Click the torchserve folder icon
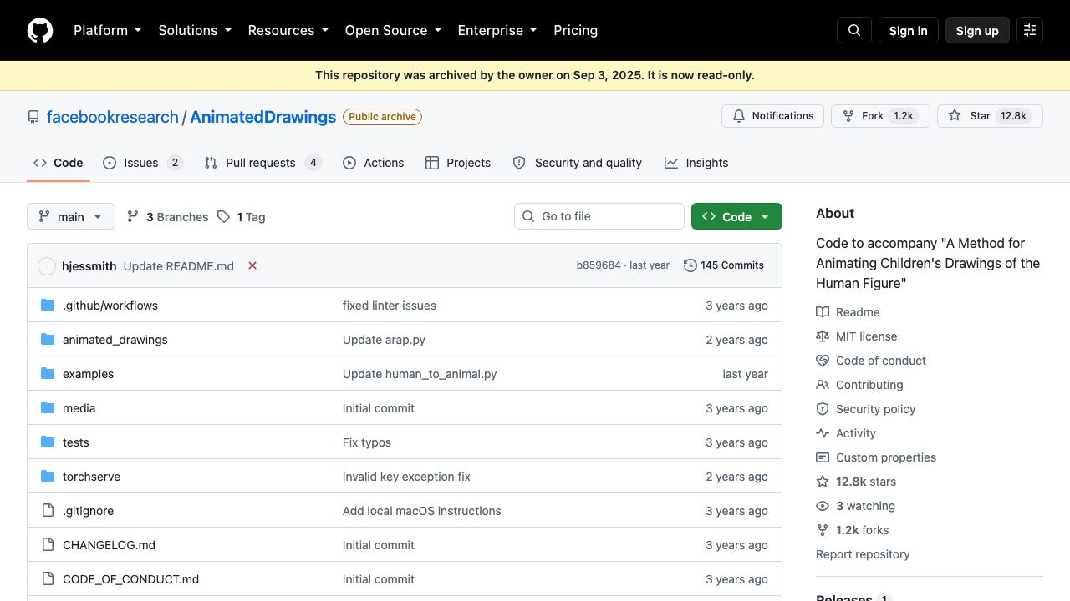Viewport: 1070px width, 601px height. [x=48, y=477]
